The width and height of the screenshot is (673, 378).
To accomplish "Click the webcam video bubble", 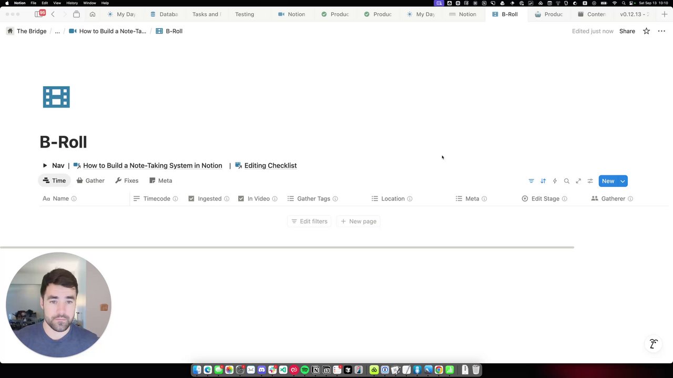I will [x=58, y=304].
